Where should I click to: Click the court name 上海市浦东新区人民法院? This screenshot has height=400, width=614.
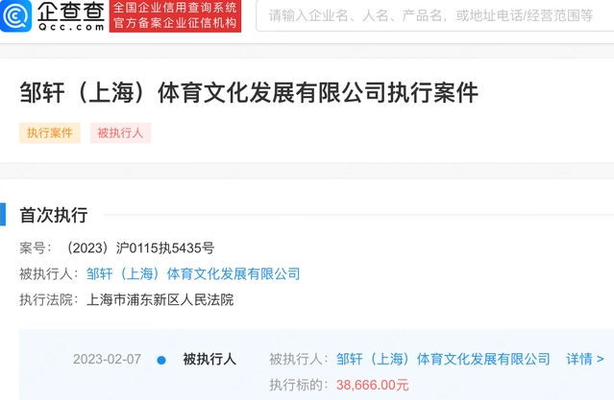pyautogui.click(x=160, y=300)
